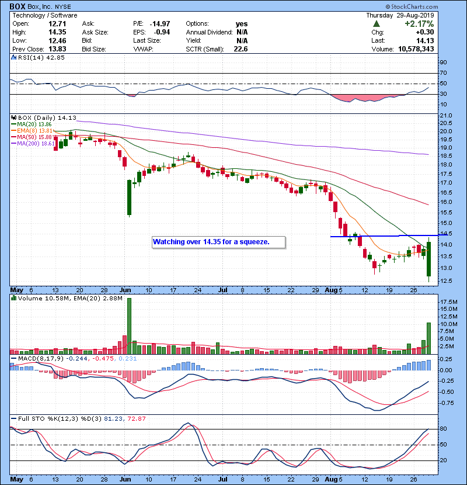
Task: Select the Chg value +0.30
Action: pos(424,32)
